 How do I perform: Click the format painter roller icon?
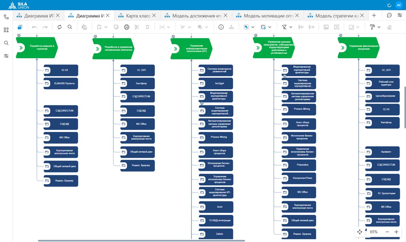(x=372, y=27)
